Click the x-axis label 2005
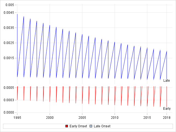 click(82, 117)
